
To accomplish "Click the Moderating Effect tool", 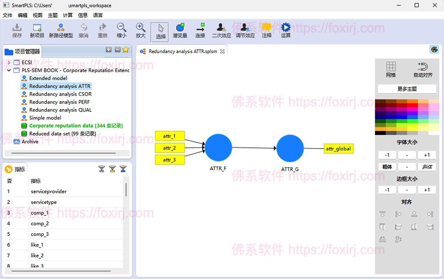I will [245, 31].
